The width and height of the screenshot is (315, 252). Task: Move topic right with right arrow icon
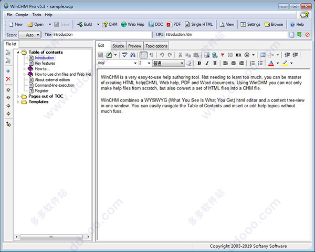8,114
